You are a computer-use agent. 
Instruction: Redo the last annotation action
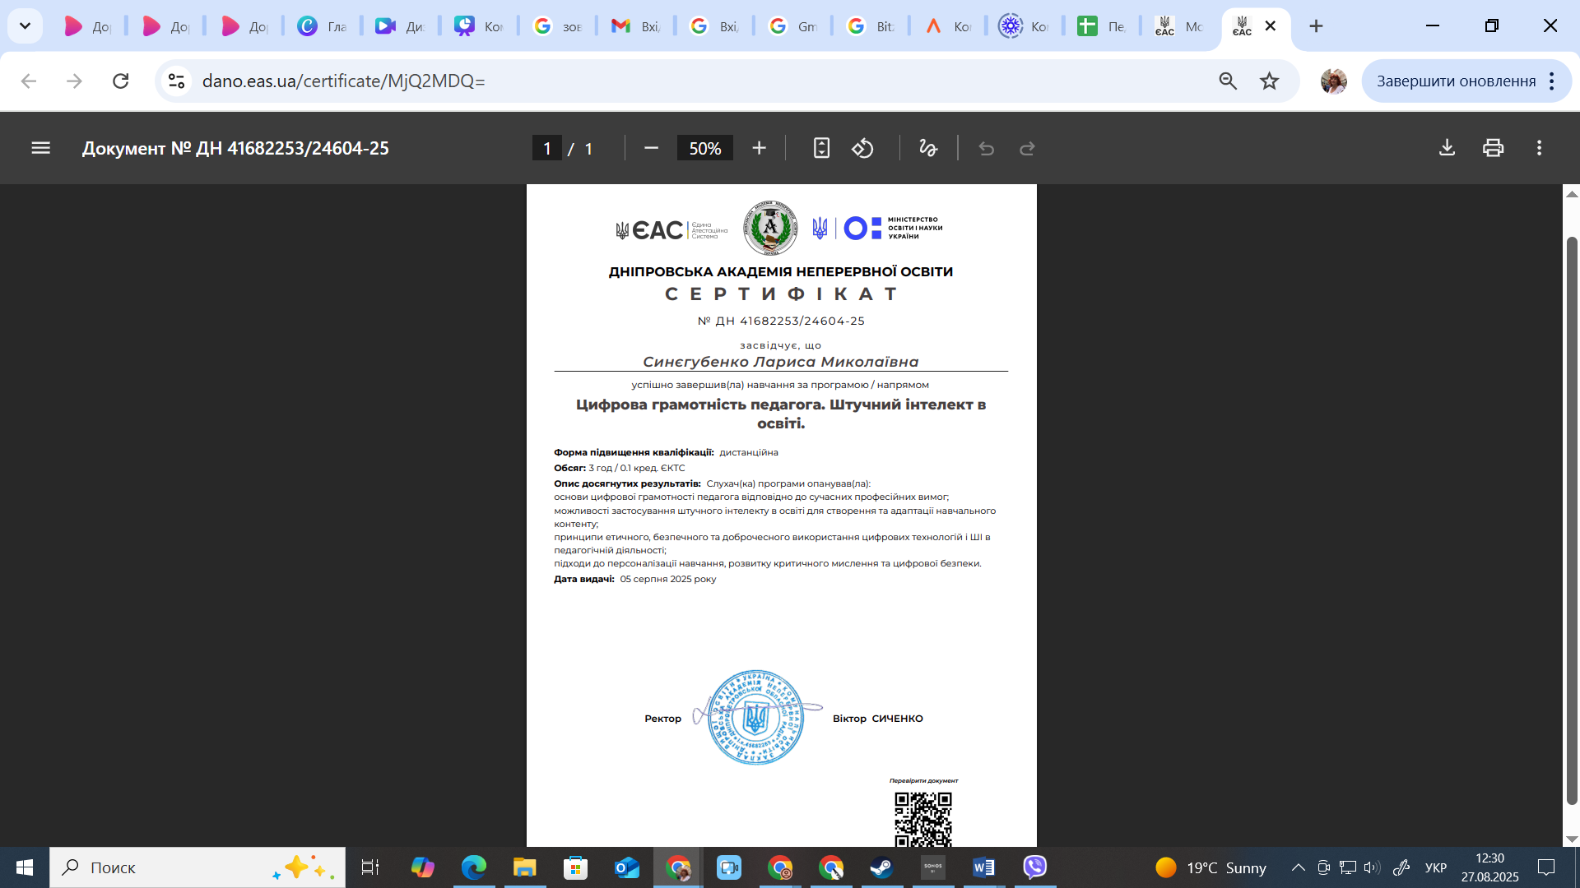(x=1027, y=148)
